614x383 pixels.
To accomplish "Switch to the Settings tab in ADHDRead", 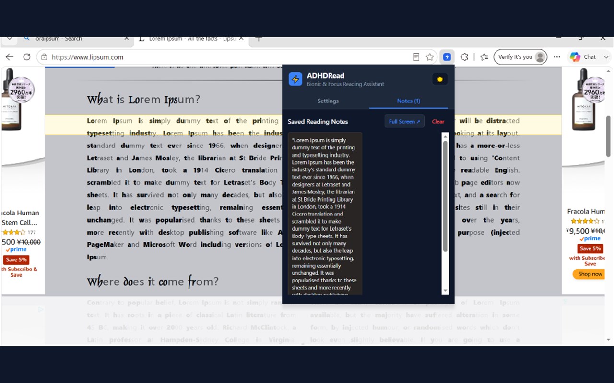I will point(328,101).
